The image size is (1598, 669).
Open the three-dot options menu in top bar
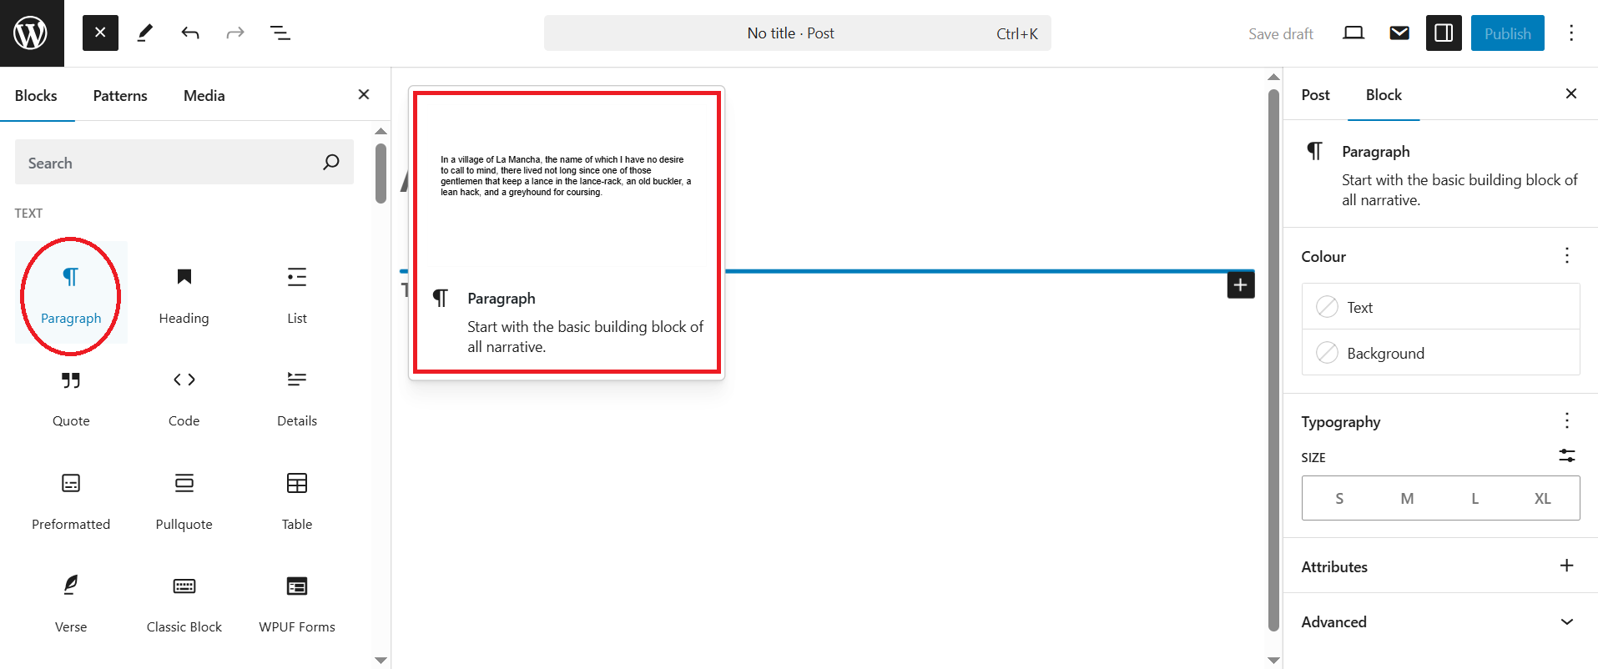[x=1571, y=33]
